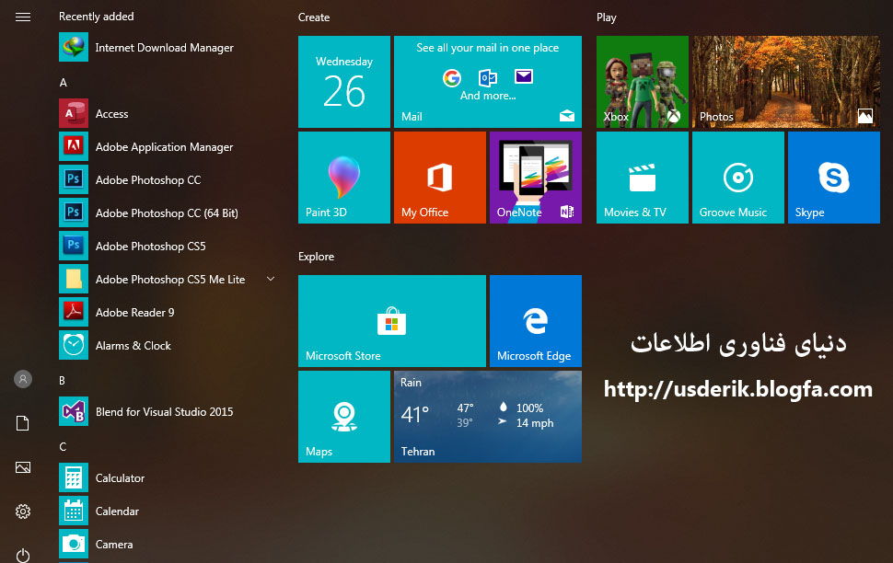Viewport: 893px width, 563px height.
Task: Click the Recently added header
Action: point(97,17)
